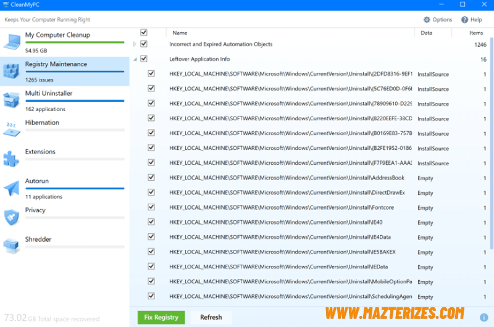Viewport: 494px width, 327px height.
Task: Open the Extensions puzzle piece icon
Action: pyautogui.click(x=11, y=159)
